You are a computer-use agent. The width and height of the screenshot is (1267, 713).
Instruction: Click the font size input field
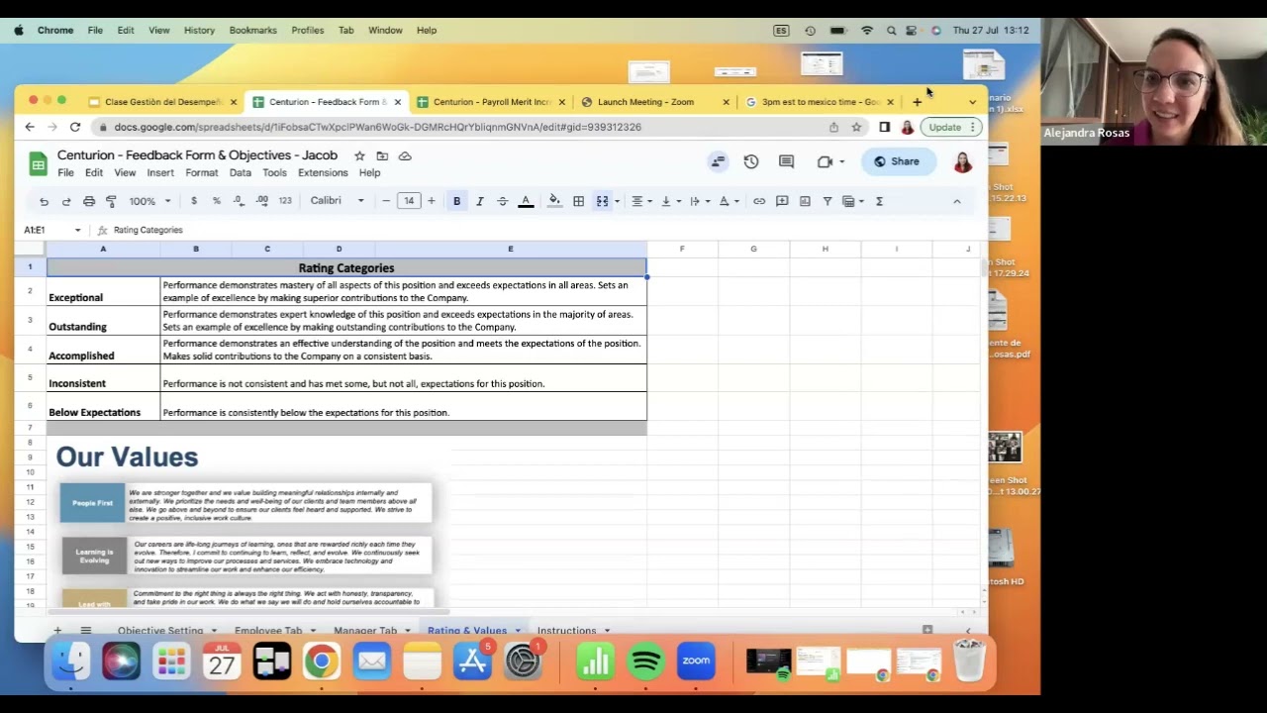click(409, 201)
